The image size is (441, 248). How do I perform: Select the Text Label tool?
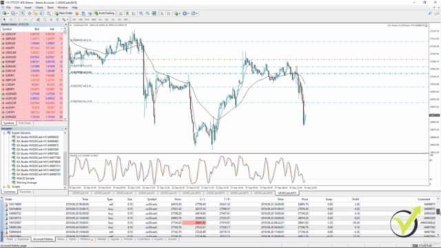pos(57,20)
